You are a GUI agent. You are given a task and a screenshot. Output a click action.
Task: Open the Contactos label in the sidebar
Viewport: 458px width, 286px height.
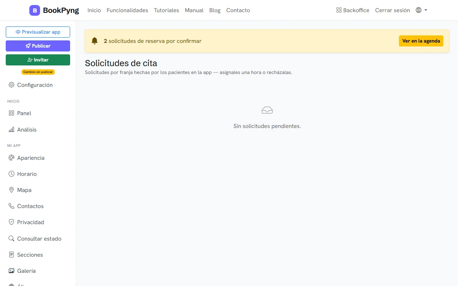tap(30, 206)
